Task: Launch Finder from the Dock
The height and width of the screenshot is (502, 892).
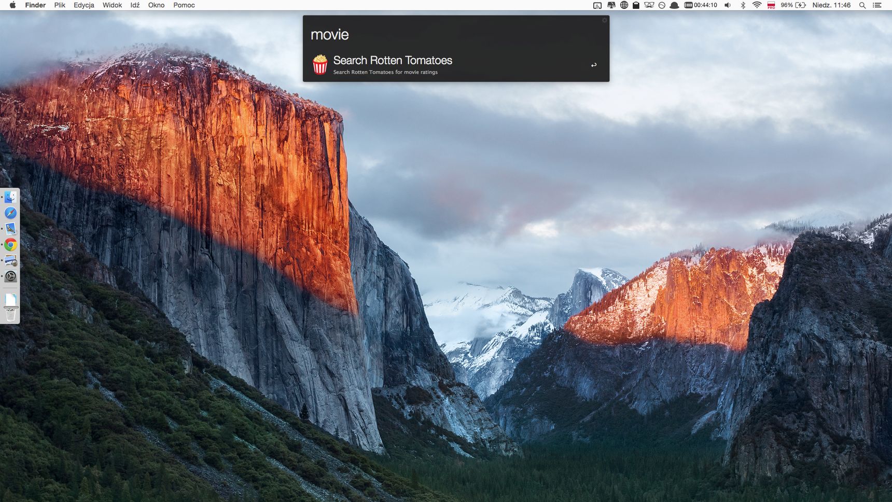Action: [10, 197]
